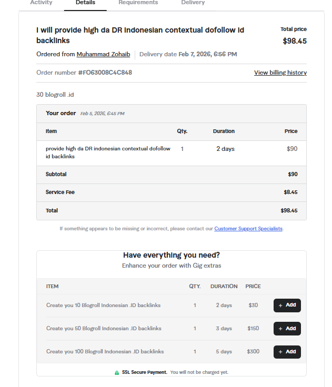This screenshot has width=332, height=387.
Task: Open seller Muhammad Zohaib's profile link
Action: 103,54
